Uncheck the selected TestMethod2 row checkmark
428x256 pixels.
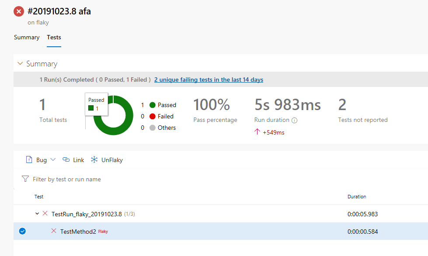point(22,231)
